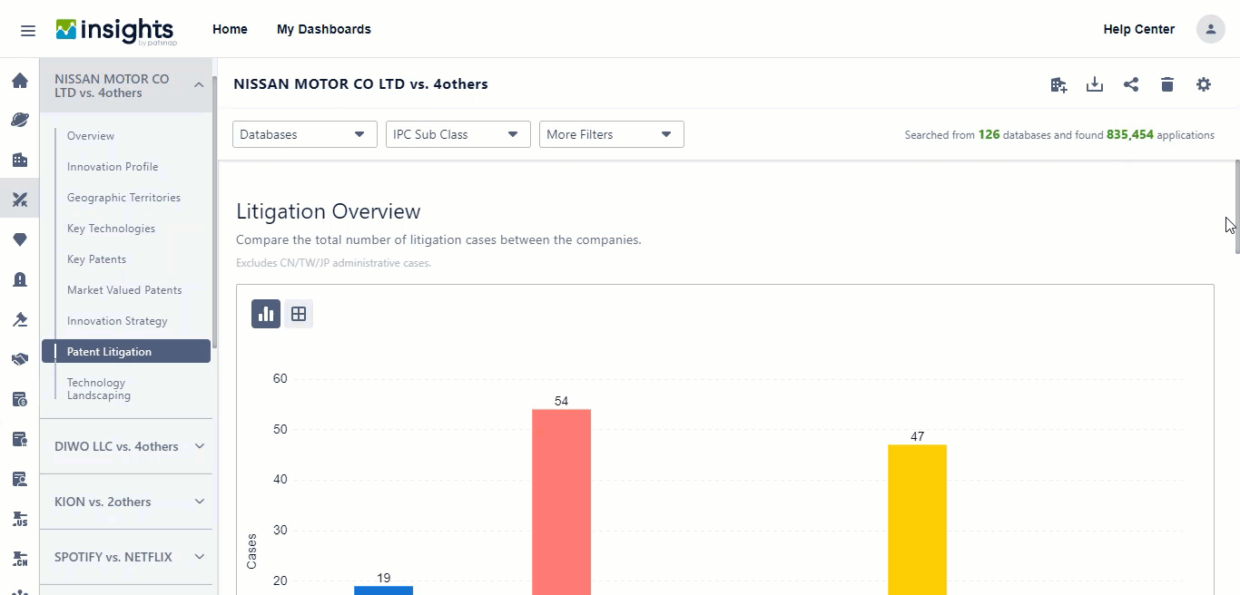Share the NISSAN comparison dashboard
Image resolution: width=1240 pixels, height=595 pixels.
point(1131,83)
